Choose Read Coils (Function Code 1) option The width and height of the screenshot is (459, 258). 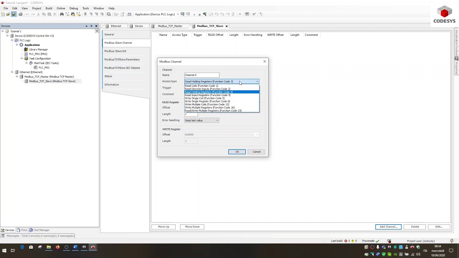[222, 86]
